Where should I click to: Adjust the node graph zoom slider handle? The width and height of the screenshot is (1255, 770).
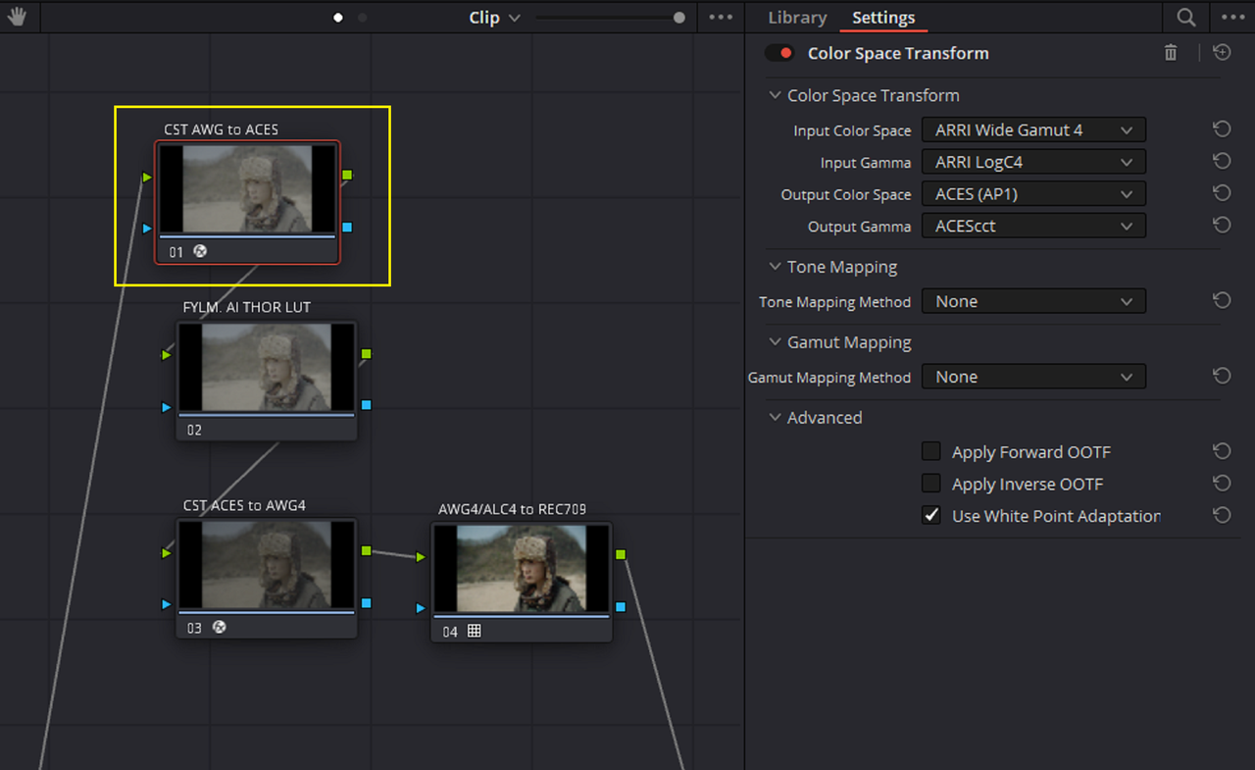coord(679,18)
